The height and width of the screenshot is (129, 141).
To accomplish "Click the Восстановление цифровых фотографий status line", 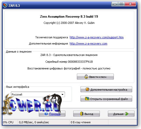I will tap(69, 68).
